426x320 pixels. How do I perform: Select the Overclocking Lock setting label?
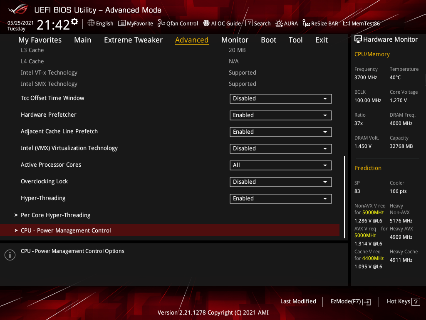pos(44,181)
